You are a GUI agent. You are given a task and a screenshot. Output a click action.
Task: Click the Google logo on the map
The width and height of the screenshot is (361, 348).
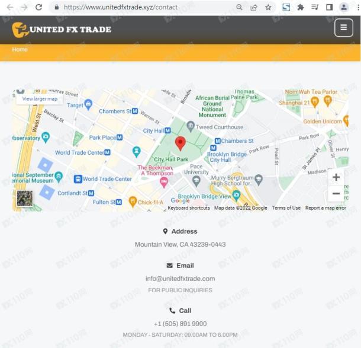tap(180, 200)
